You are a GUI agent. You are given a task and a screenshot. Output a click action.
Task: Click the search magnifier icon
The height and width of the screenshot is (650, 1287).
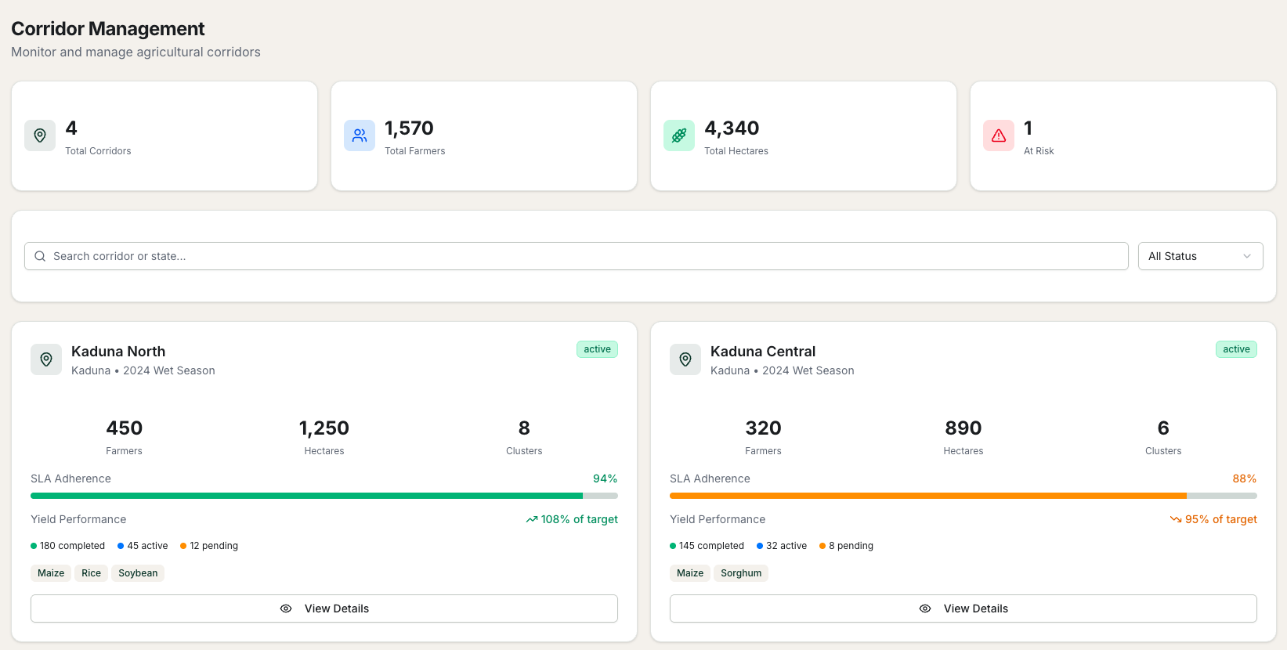click(40, 256)
